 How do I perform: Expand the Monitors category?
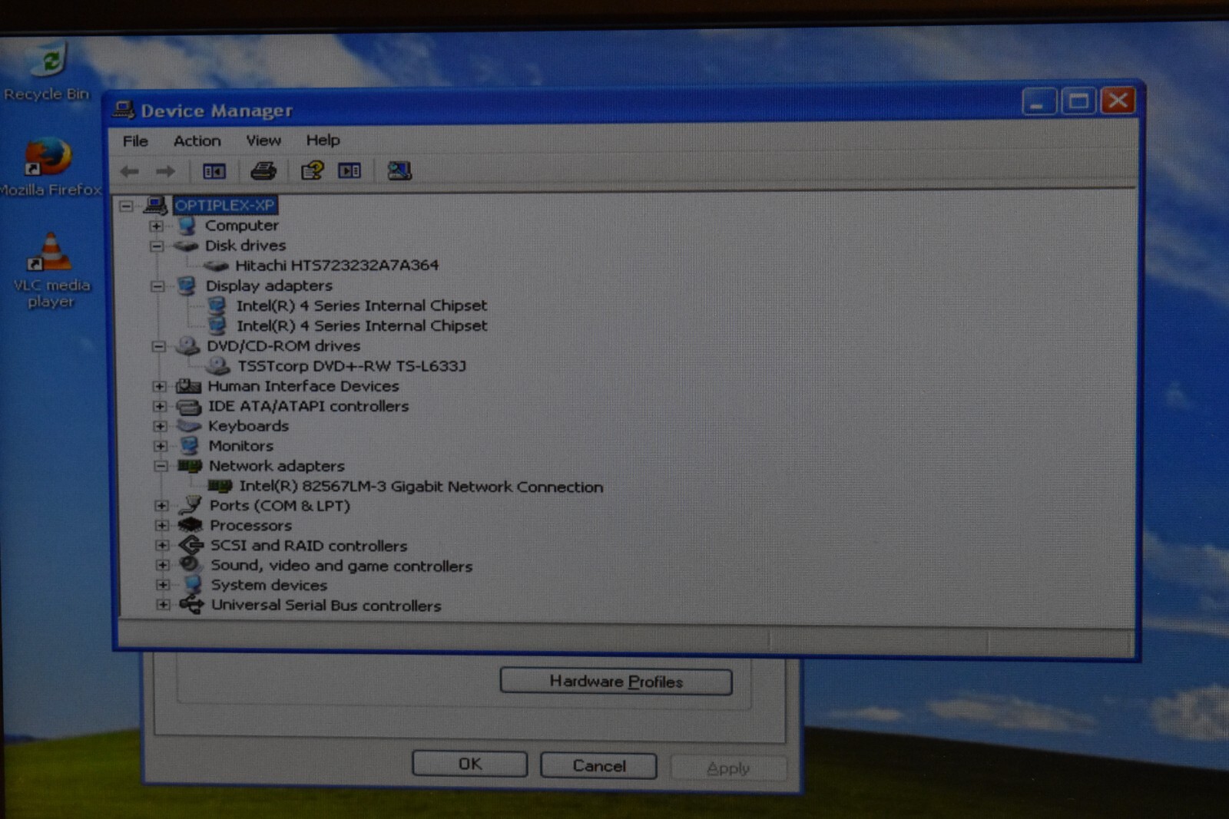(x=160, y=446)
